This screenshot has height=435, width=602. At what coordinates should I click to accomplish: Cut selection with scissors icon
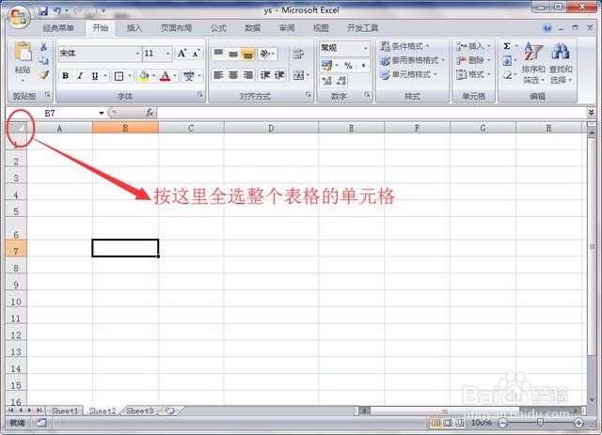coord(44,47)
